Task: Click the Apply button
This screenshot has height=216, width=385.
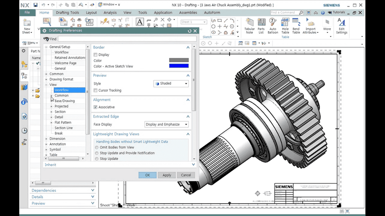Action: 167,175
